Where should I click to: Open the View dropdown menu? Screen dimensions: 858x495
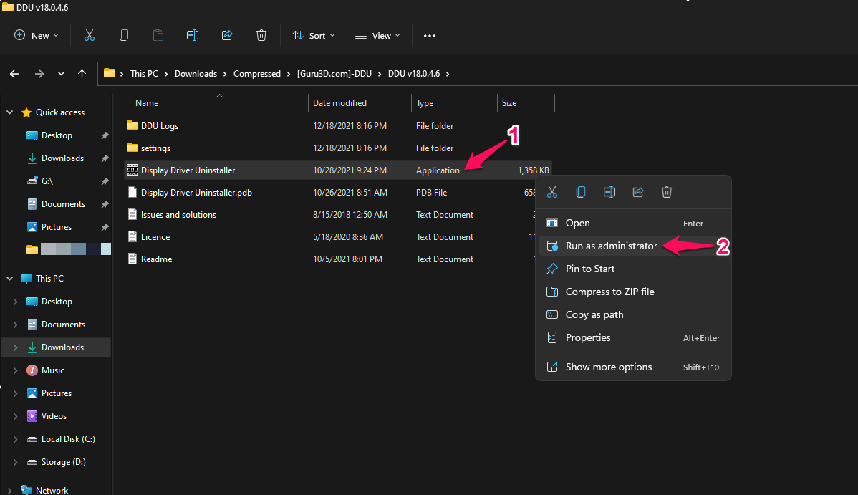pos(377,35)
